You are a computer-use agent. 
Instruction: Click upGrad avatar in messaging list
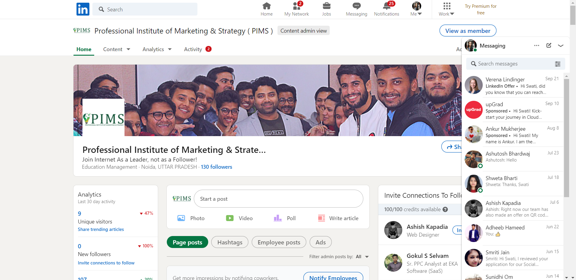[x=473, y=110]
